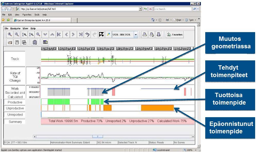The width and height of the screenshot is (259, 157).
Task: Open the applet File menu
Action: pos(6,29)
